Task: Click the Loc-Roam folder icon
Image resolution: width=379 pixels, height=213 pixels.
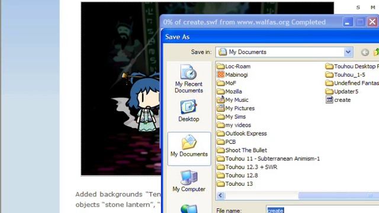Action: (220, 66)
